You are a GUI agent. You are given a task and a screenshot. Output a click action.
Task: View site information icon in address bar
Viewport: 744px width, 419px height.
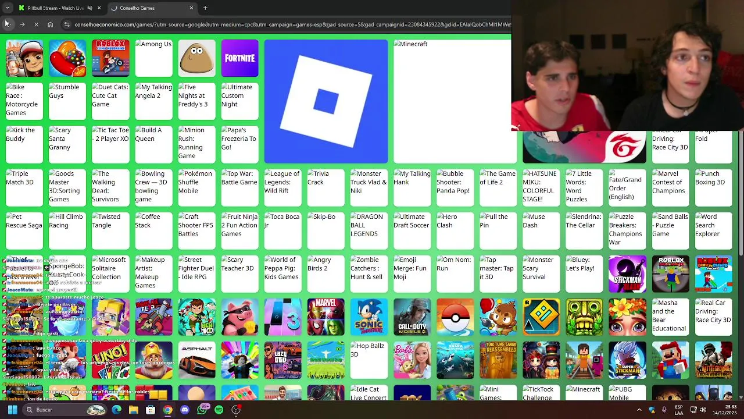[67, 24]
